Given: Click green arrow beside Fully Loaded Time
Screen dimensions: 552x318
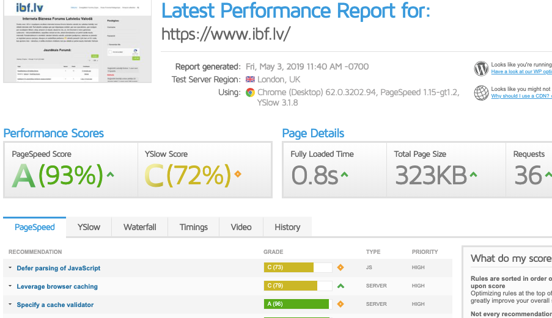Looking at the screenshot, I should [x=345, y=176].
